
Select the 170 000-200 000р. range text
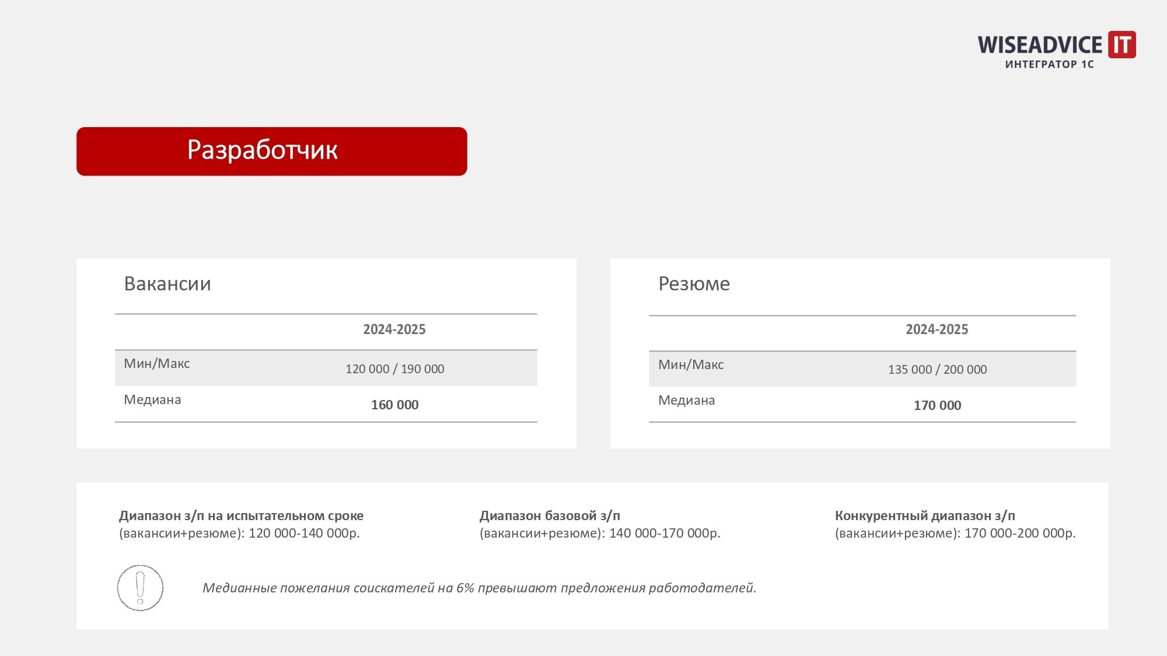(1020, 533)
